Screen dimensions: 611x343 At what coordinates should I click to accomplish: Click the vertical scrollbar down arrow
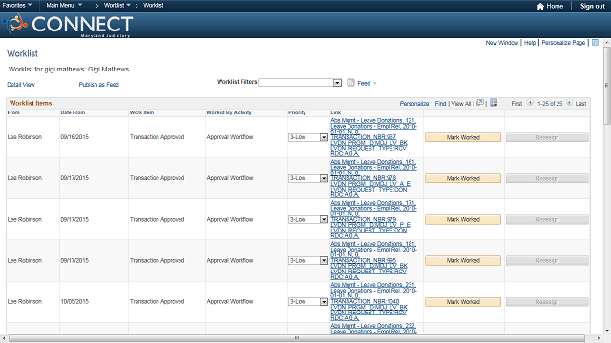607,331
